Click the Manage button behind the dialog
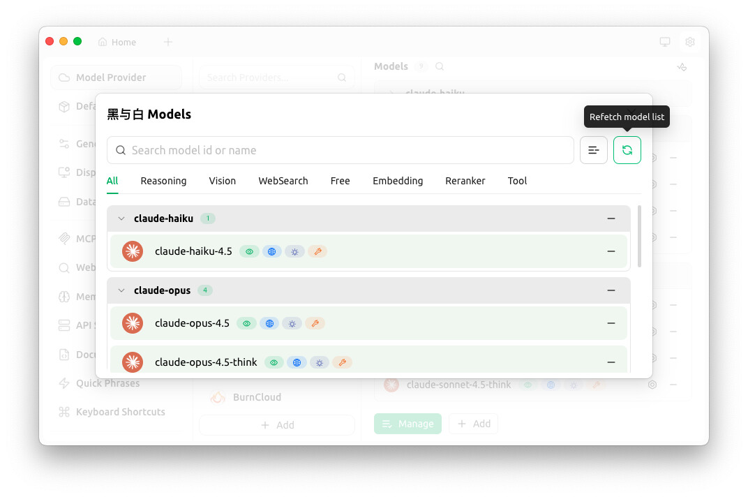This screenshot has width=748, height=497. pos(408,424)
